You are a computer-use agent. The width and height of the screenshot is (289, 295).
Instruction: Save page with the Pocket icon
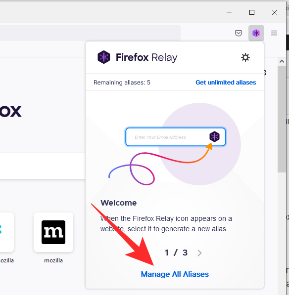pyautogui.click(x=239, y=33)
